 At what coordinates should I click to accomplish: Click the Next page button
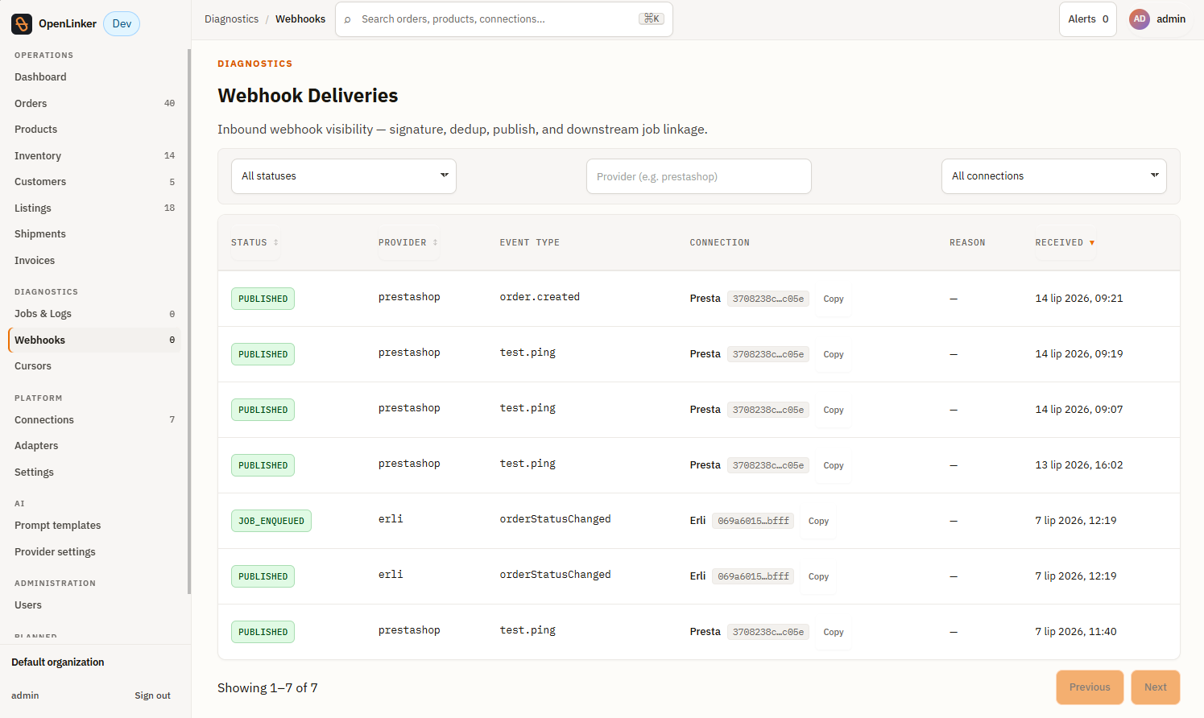(1156, 687)
